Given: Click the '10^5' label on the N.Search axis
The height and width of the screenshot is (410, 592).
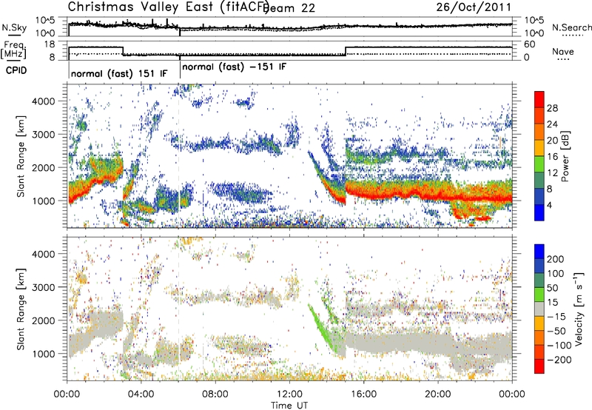Looking at the screenshot, I should coord(534,21).
